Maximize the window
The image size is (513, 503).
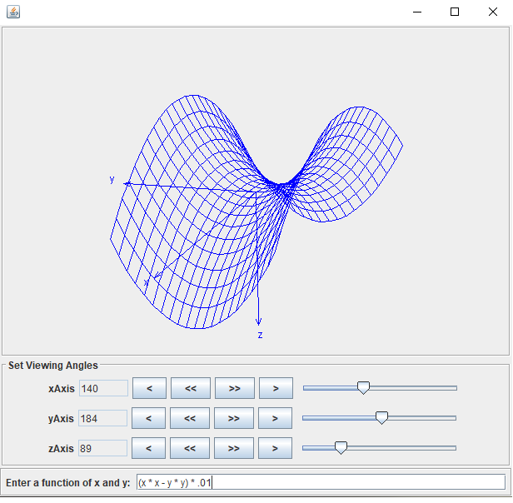[x=455, y=12]
